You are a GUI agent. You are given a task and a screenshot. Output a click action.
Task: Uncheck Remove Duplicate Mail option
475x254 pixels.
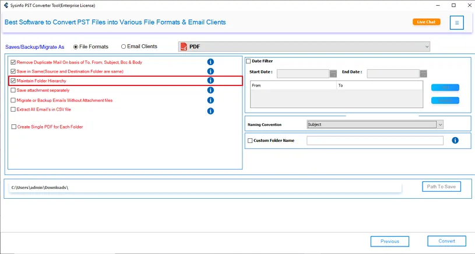[x=13, y=62]
